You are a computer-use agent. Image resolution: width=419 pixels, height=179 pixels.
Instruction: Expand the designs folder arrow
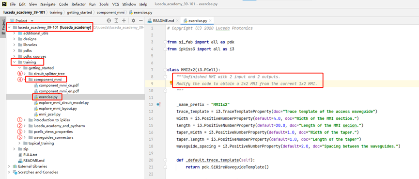click(15, 39)
